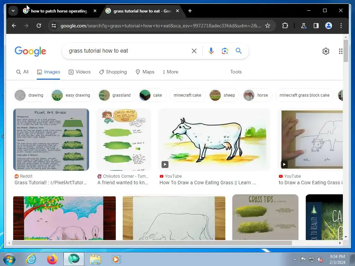The width and height of the screenshot is (355, 266).
Task: Open the Extensions puzzle icon
Action: pos(285,26)
